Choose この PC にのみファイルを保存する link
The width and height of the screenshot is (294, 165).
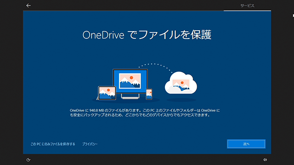click(53, 144)
